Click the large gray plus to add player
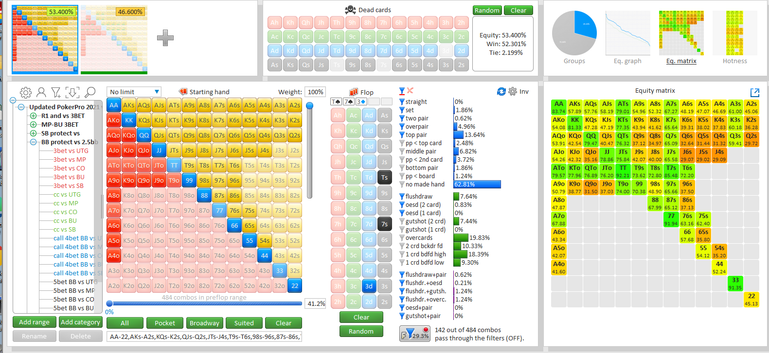The image size is (769, 353). (165, 38)
